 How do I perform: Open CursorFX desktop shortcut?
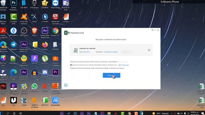[x=45, y=18]
